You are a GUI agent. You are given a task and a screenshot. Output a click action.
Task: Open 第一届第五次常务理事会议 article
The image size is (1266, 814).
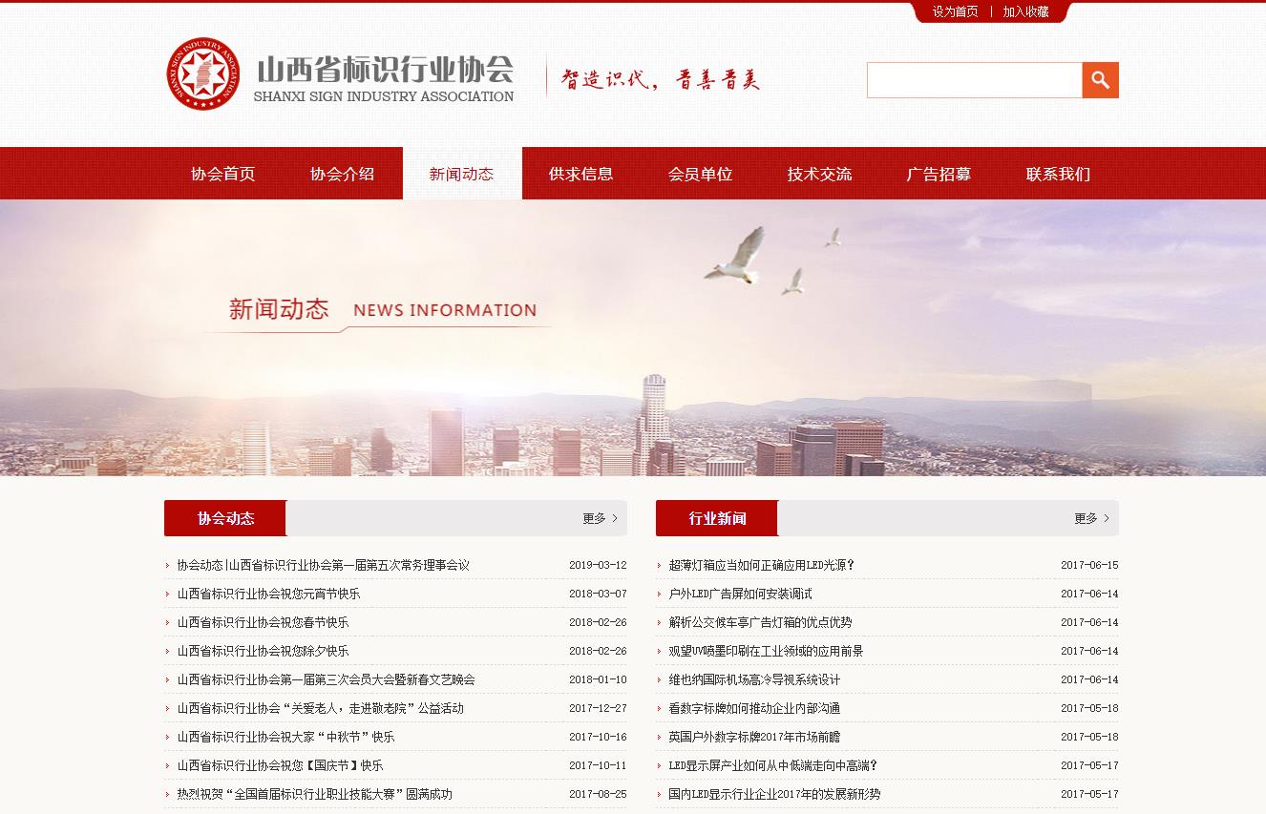pyautogui.click(x=323, y=565)
